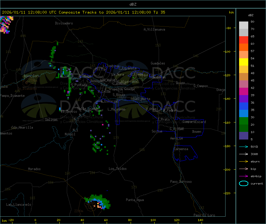266x224 pixels.
Task: Click the V_Atuel label
Action: click(152, 109)
